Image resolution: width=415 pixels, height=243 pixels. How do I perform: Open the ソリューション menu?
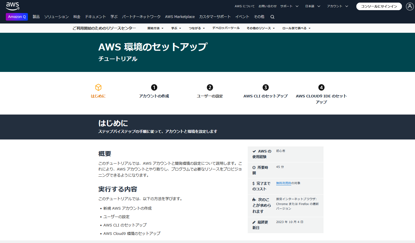56,17
